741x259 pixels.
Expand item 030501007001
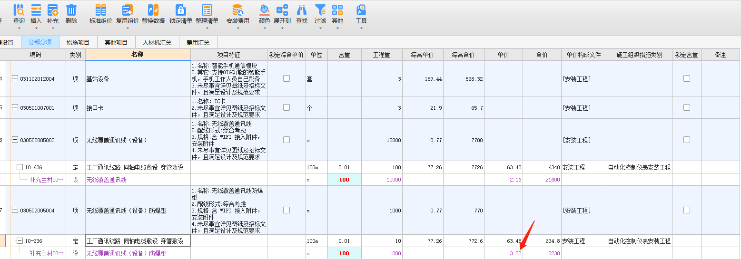[15, 107]
